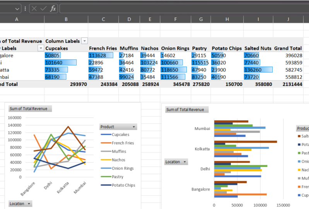
Task: Select column E header
Action: (x=150, y=19)
